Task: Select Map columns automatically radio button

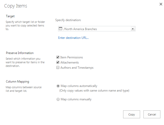Action: coord(58,86)
